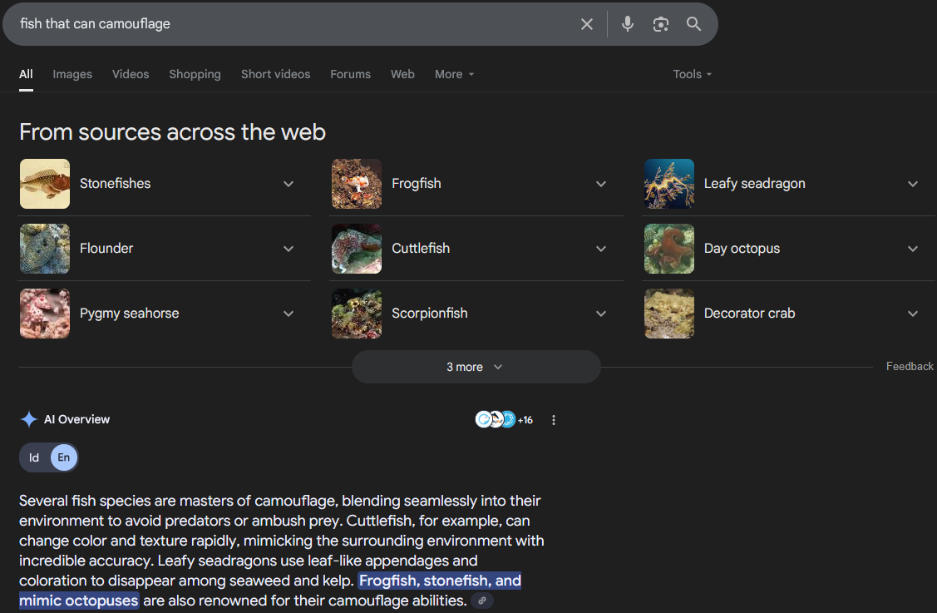Open AI Overview three-dot options menu
The image size is (937, 613).
click(x=554, y=420)
